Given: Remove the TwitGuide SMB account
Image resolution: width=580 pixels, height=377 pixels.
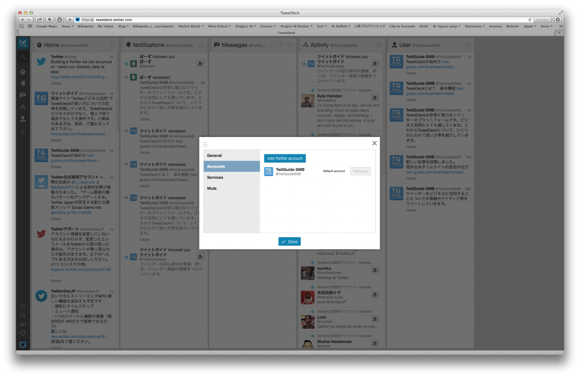Looking at the screenshot, I should [360, 171].
